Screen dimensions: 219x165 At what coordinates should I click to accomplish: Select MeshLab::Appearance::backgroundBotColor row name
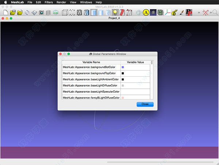(89, 67)
